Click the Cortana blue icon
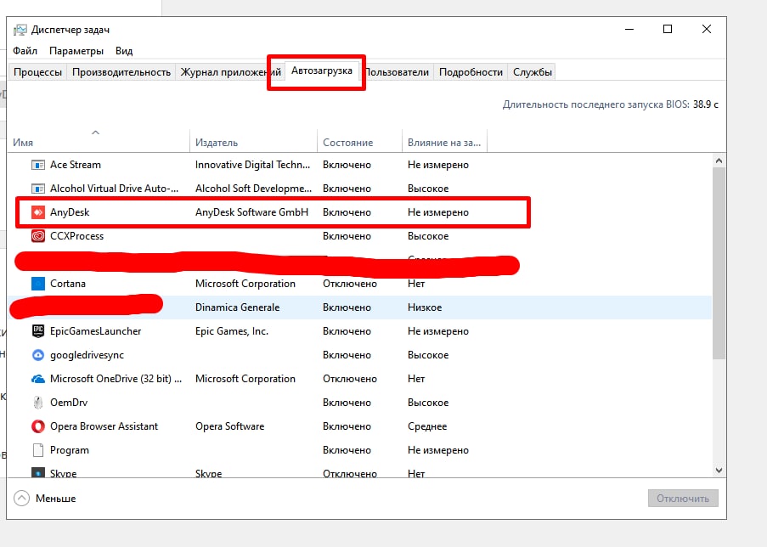This screenshot has width=767, height=547. [37, 284]
